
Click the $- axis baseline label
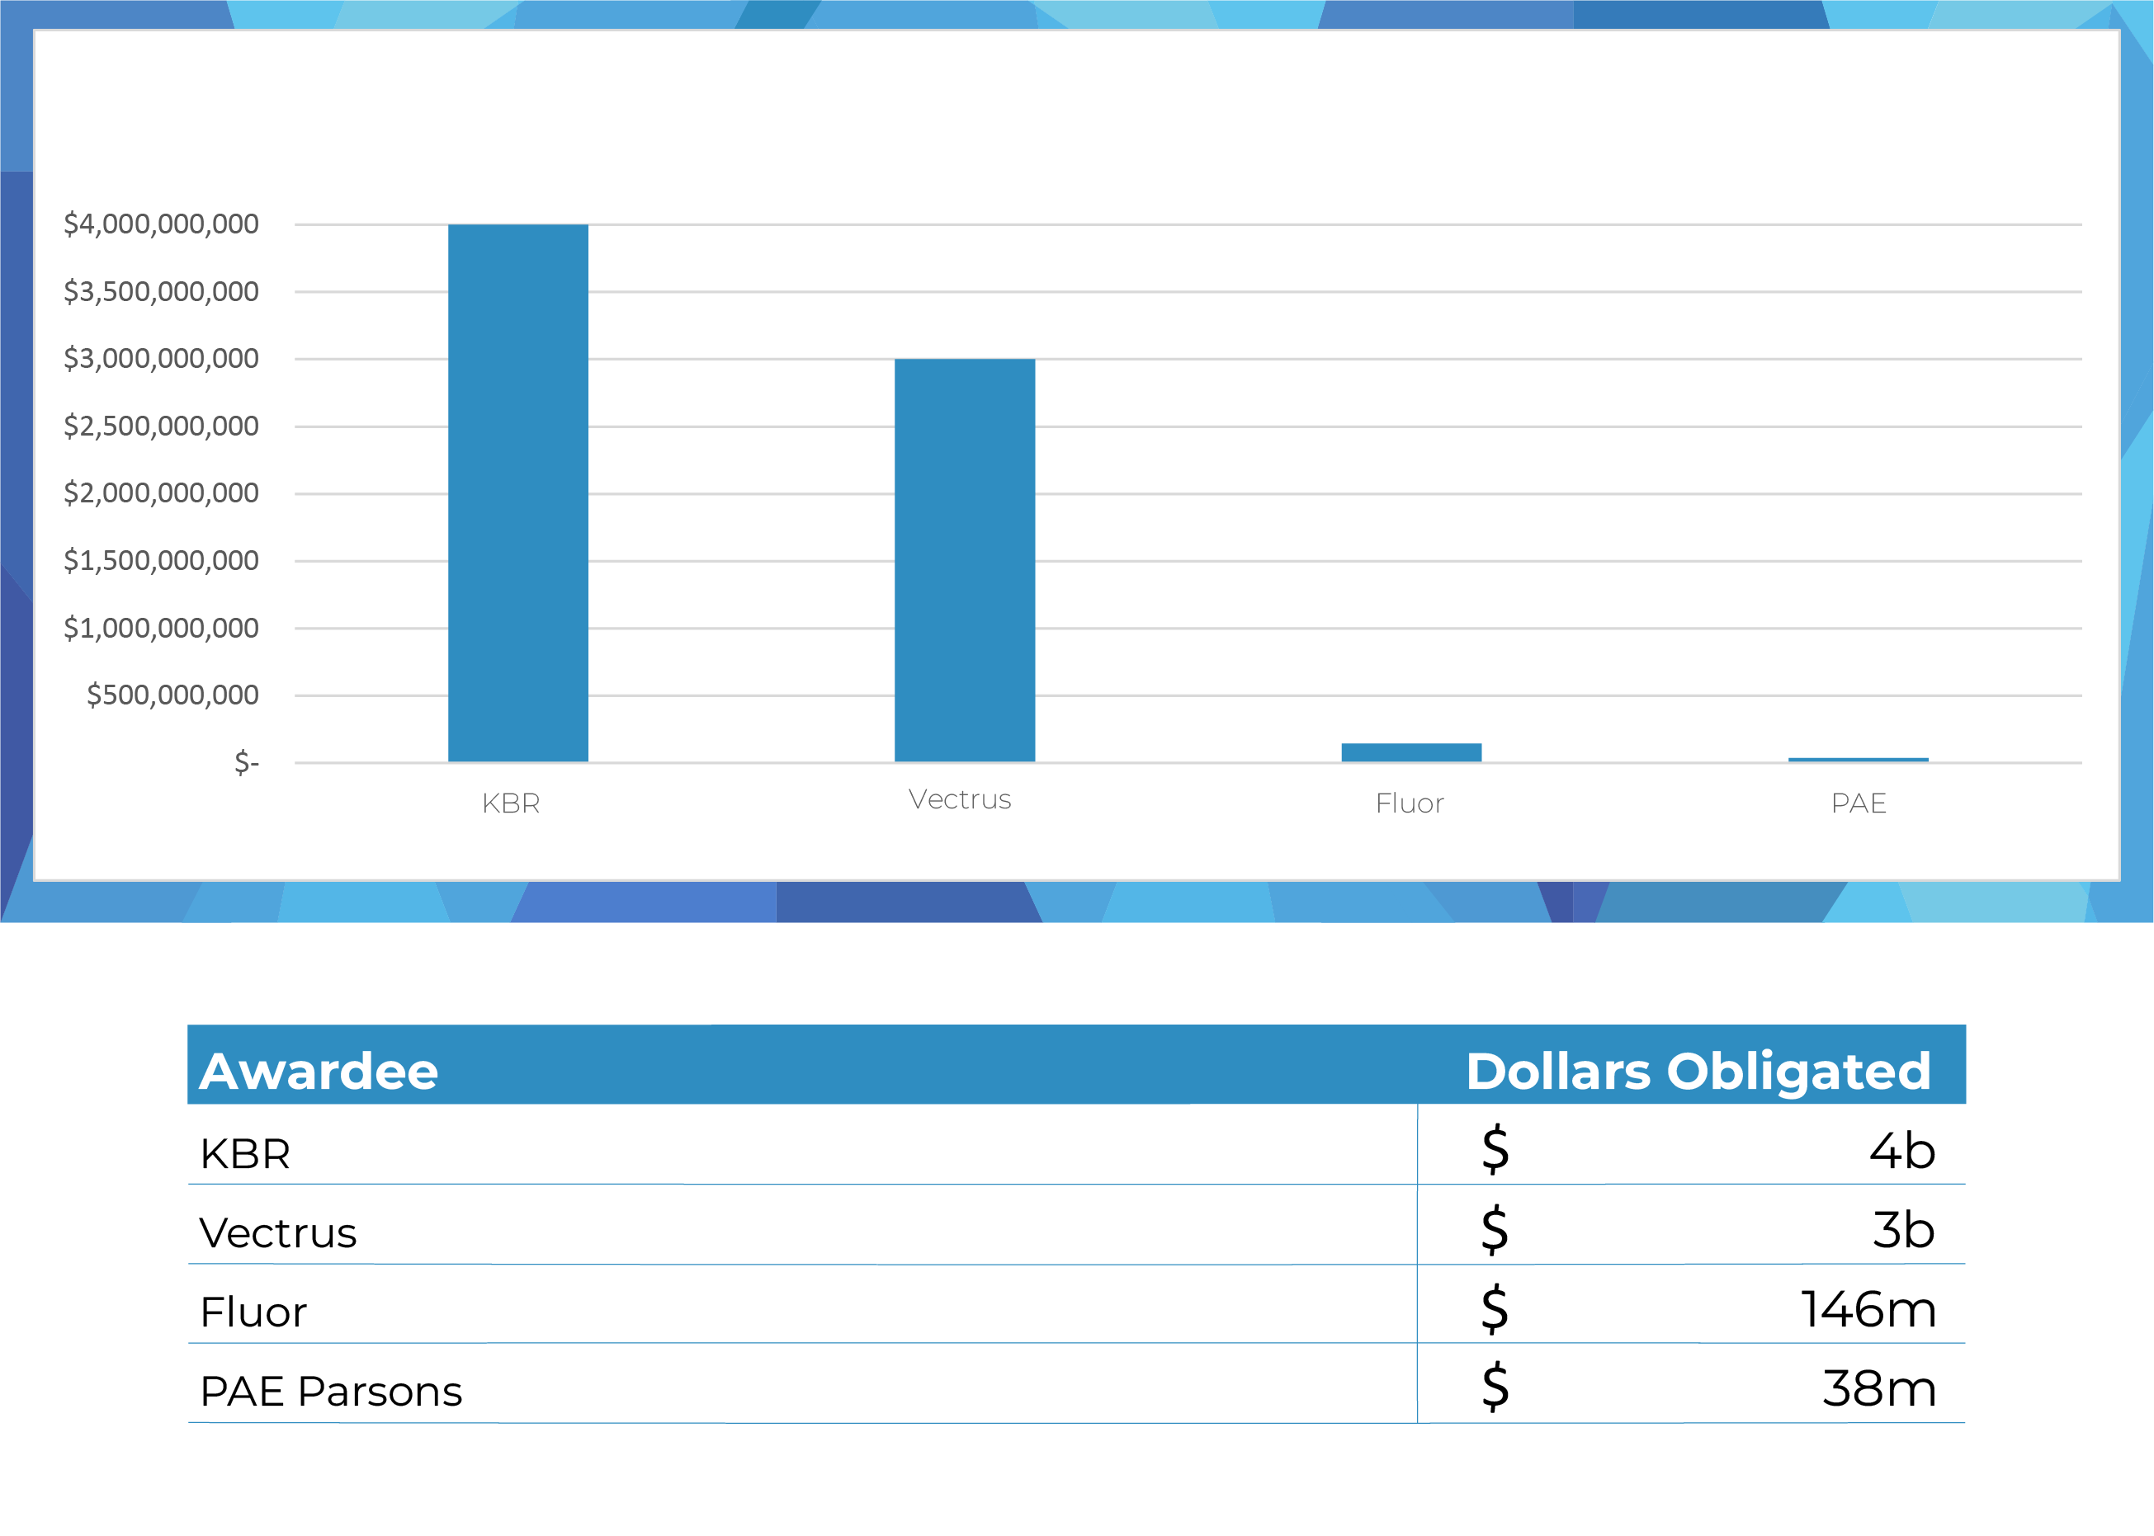point(246,761)
